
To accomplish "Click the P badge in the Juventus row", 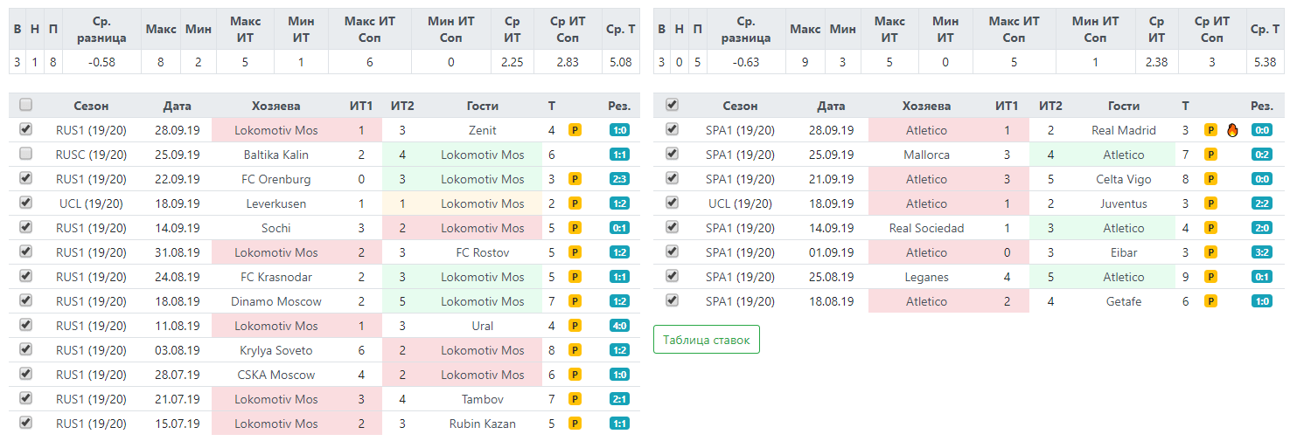I will [x=1210, y=203].
